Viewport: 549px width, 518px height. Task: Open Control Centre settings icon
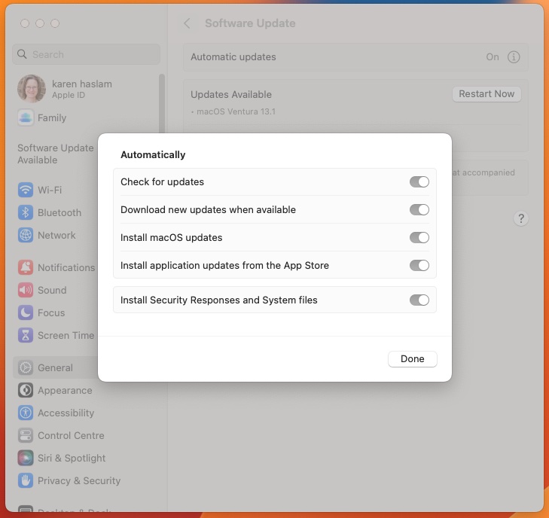[x=26, y=435]
